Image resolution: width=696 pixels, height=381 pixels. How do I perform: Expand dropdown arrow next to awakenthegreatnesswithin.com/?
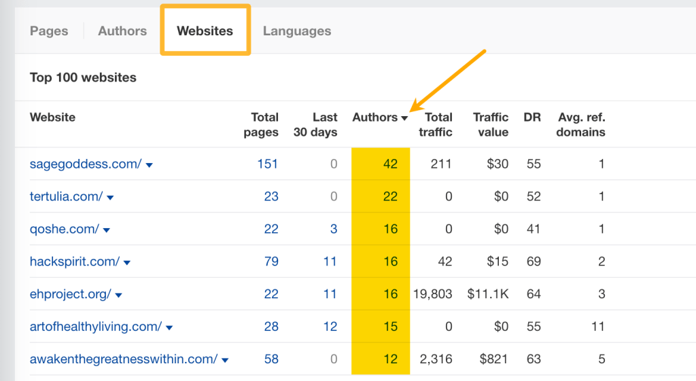coord(225,360)
